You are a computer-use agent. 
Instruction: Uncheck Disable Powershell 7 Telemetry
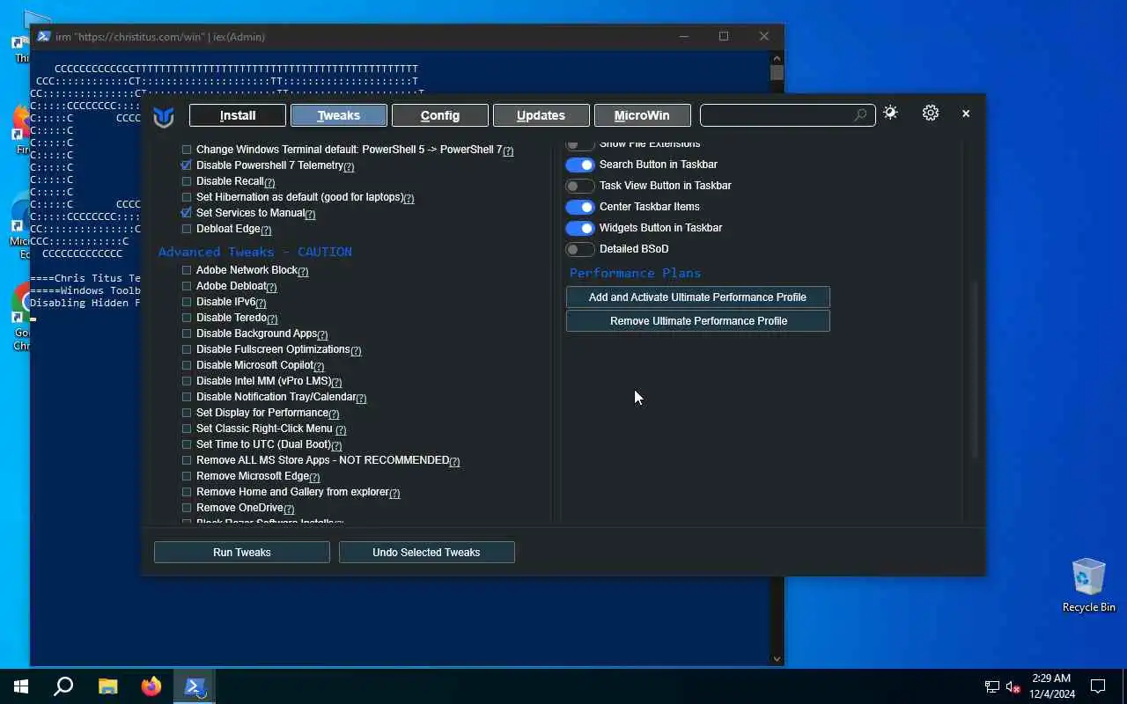tap(187, 165)
